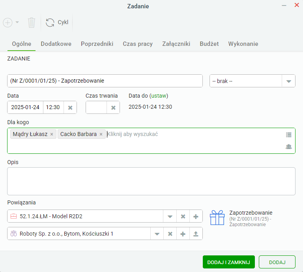Image resolution: width=303 pixels, height=272 pixels.
Task: Clear the Data field with X icon
Action: click(70, 108)
